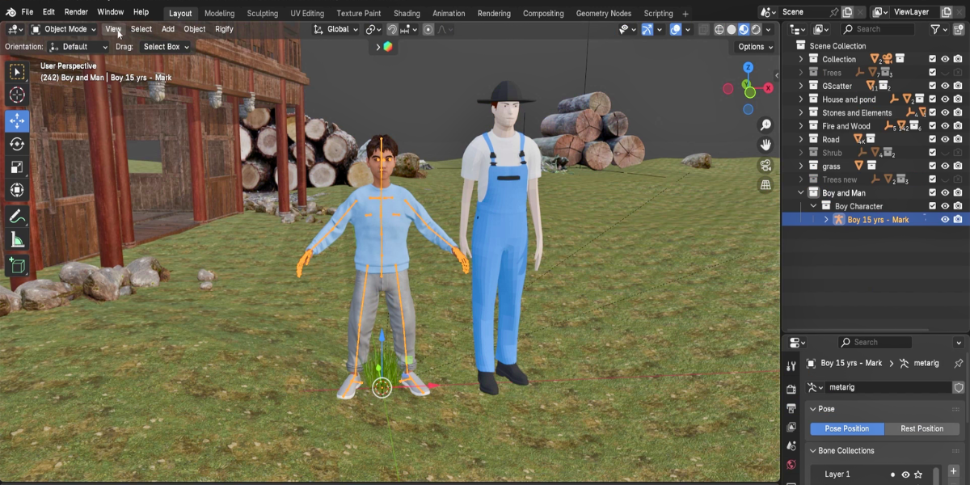Hide the Road collection with eye icon
The image size is (970, 485).
click(945, 139)
